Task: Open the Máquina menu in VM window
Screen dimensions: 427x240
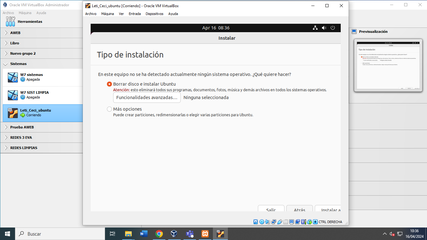Action: tap(107, 14)
